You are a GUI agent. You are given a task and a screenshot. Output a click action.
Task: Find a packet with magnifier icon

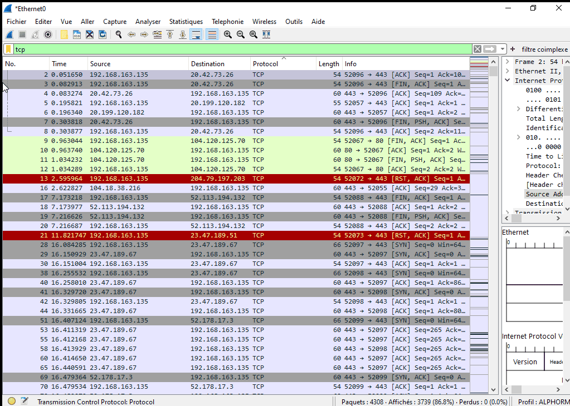point(119,34)
